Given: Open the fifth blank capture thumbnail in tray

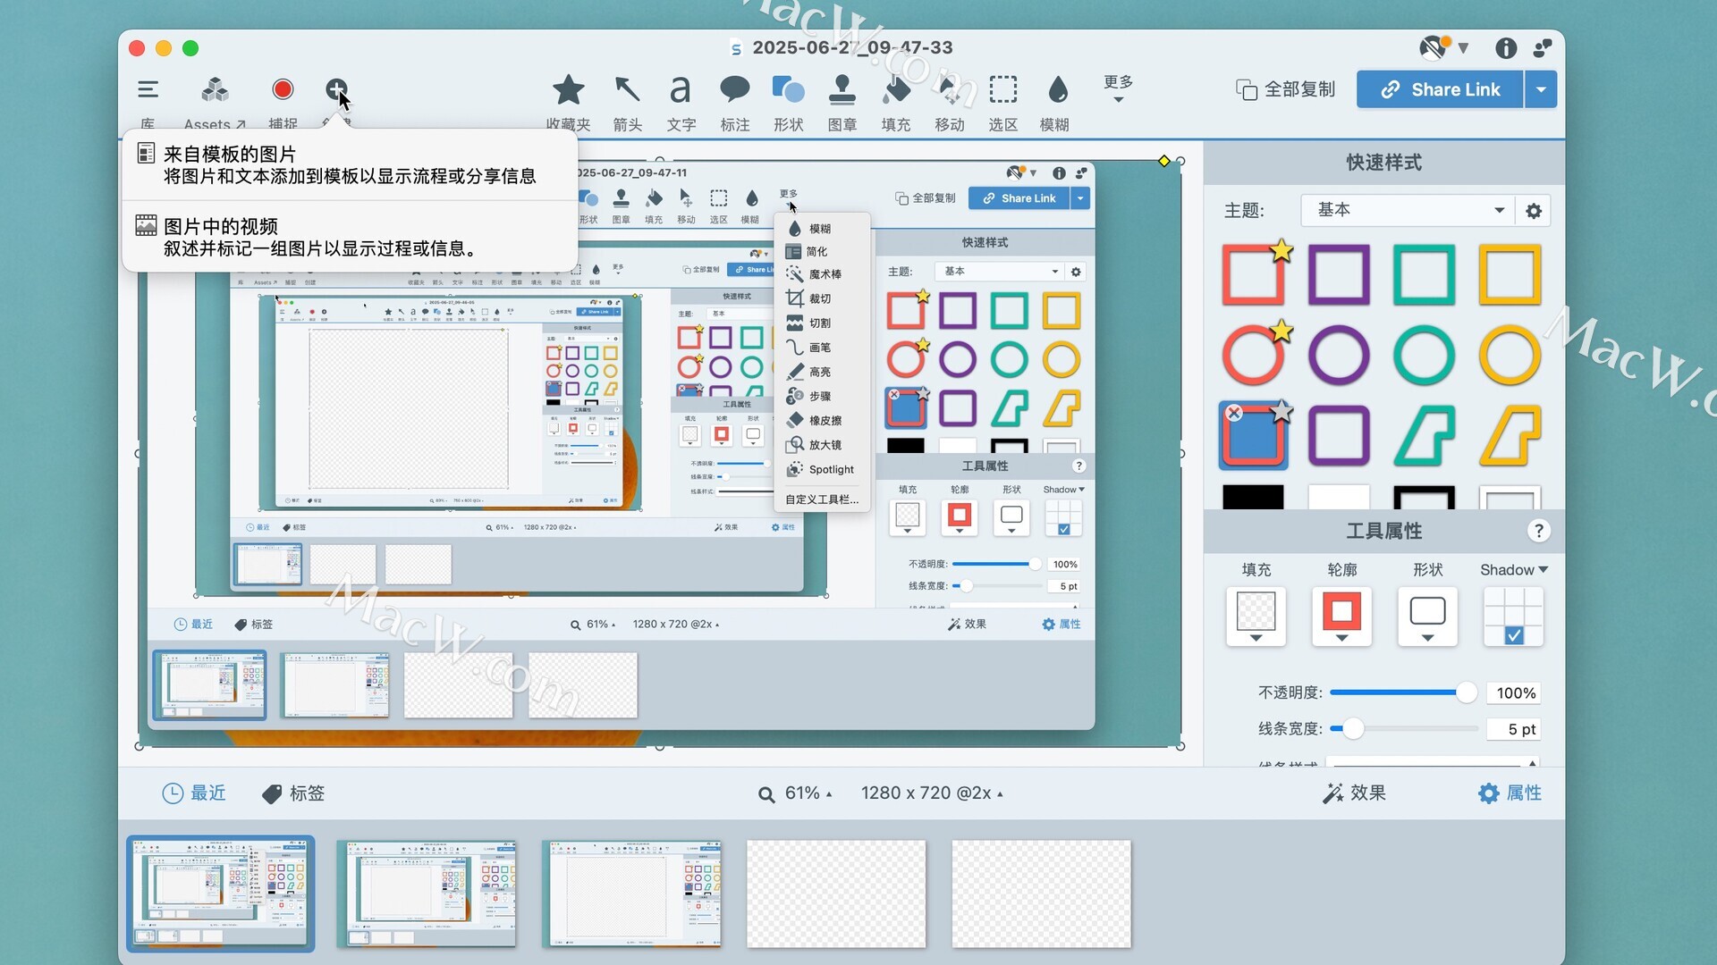Looking at the screenshot, I should tap(1041, 894).
